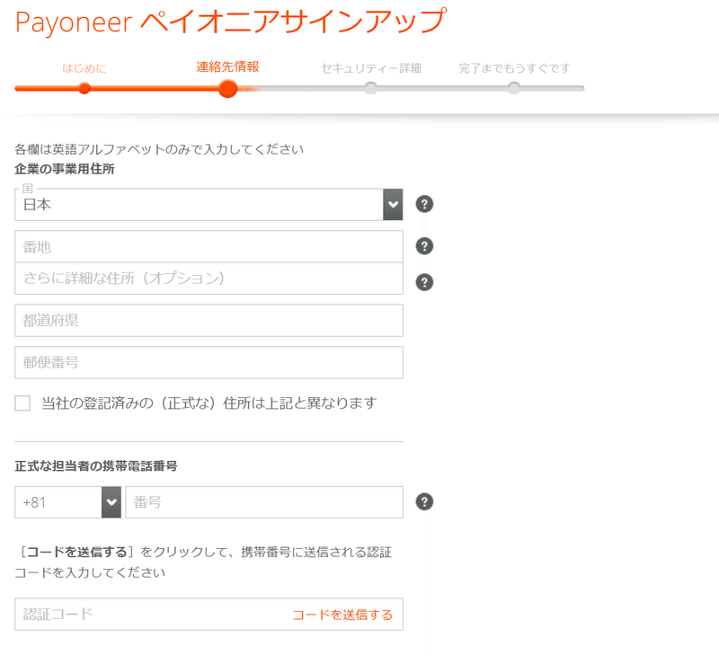This screenshot has width=719, height=655.
Task: Select the はじめに step tab
Action: 84,68
